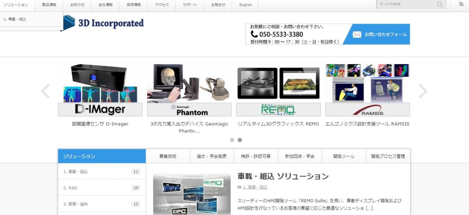Click 距離画像センサ D-Imager caption link
Image resolution: width=469 pixels, height=215 pixels.
point(100,124)
